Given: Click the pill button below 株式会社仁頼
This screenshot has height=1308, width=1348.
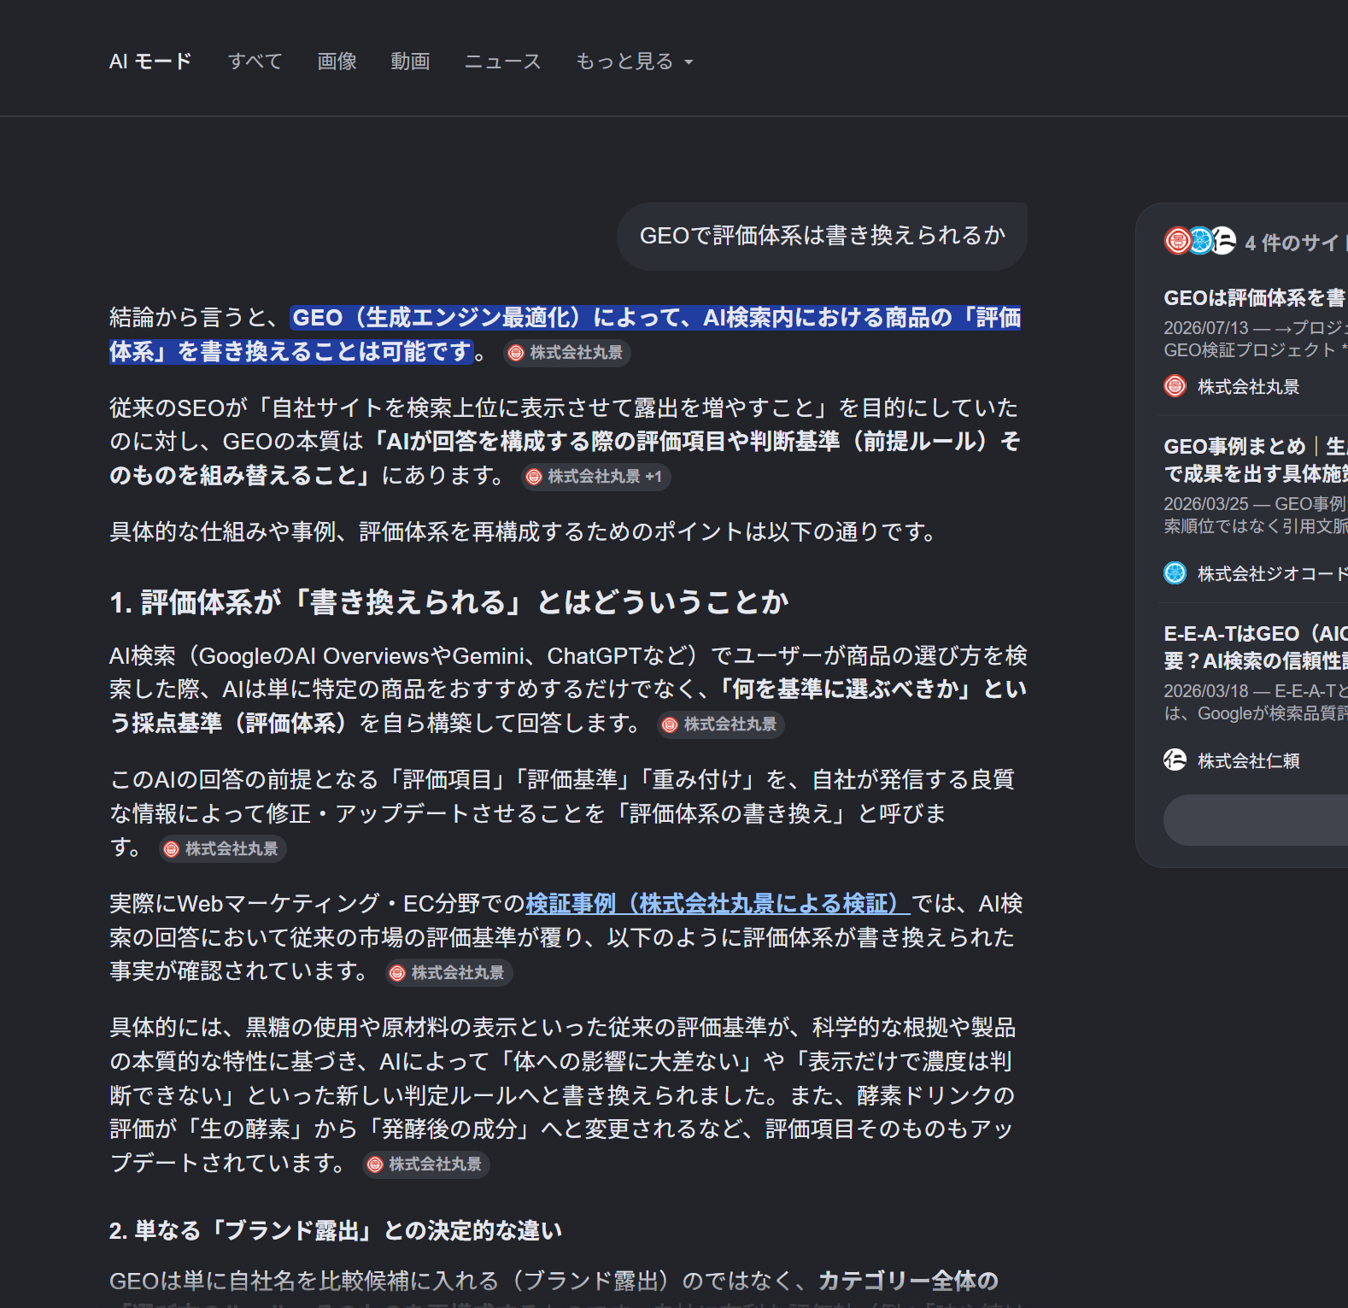Looking at the screenshot, I should (x=1256, y=820).
